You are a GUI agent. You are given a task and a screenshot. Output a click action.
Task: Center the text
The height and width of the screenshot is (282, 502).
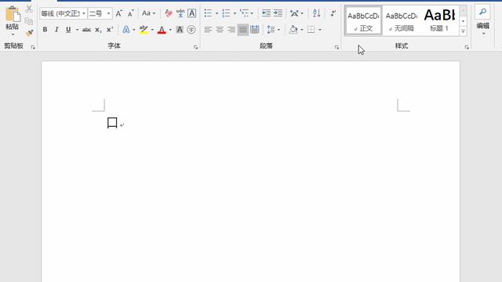tap(220, 30)
